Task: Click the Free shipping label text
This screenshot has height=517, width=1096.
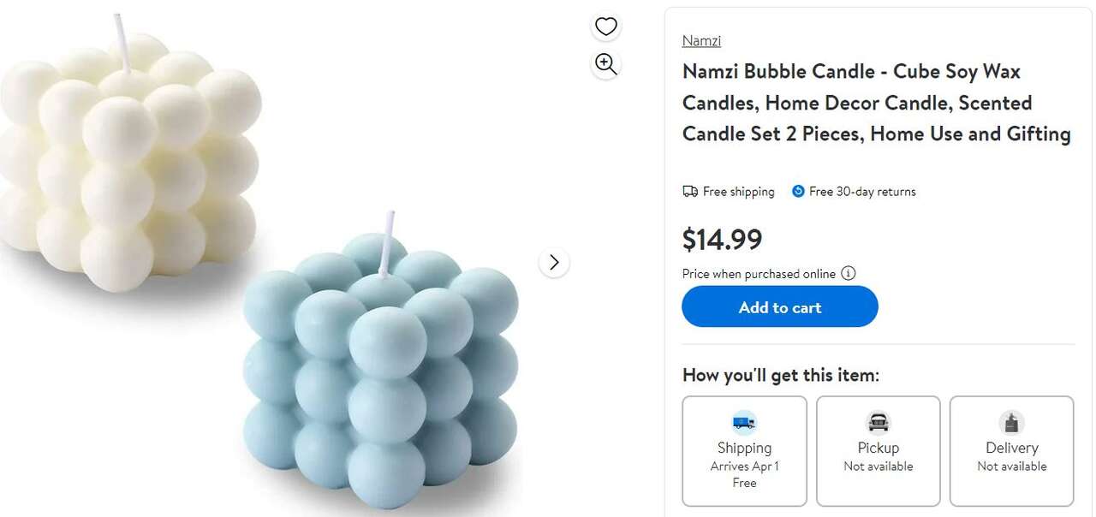Action: [738, 192]
